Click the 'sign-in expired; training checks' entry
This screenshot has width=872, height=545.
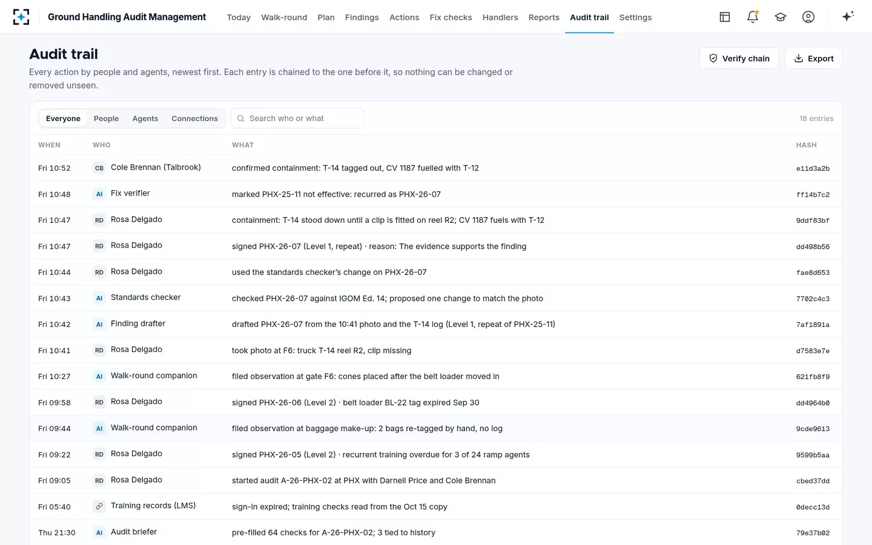436,506
